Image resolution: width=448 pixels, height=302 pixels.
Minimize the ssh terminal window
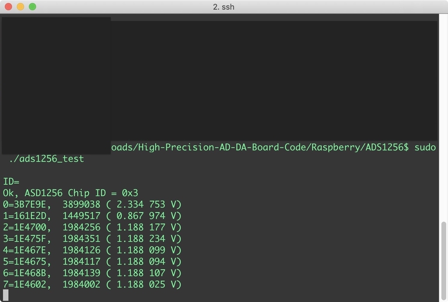tap(20, 7)
